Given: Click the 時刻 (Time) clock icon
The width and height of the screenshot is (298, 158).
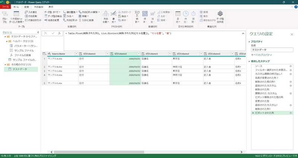Looking at the screenshot, I should click(x=186, y=14).
